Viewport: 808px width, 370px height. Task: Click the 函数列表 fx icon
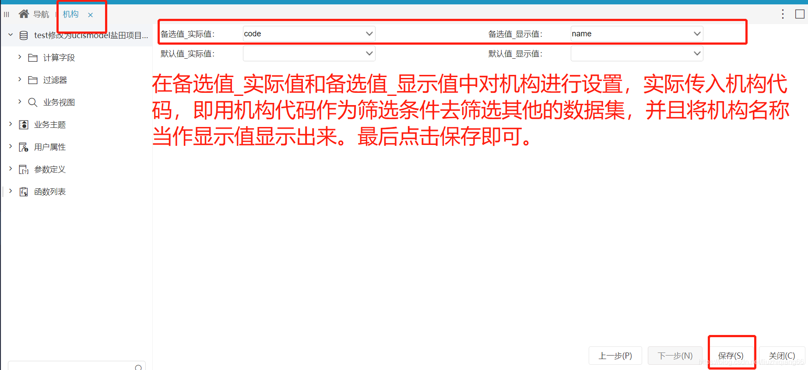pos(24,192)
